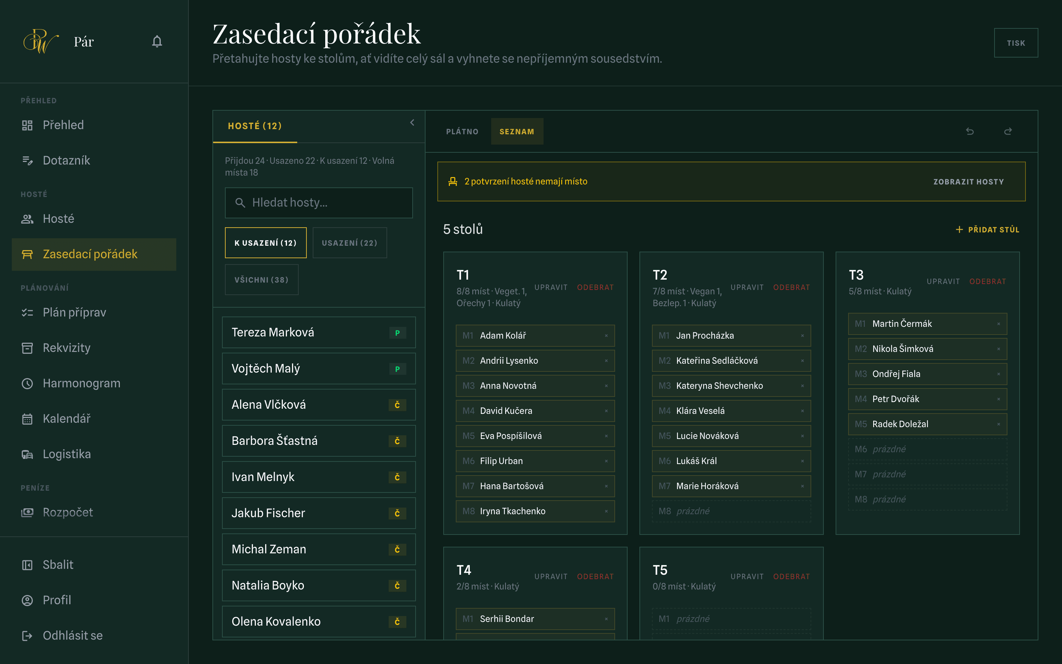The width and height of the screenshot is (1062, 664).
Task: Open Logistika section
Action: click(x=94, y=454)
